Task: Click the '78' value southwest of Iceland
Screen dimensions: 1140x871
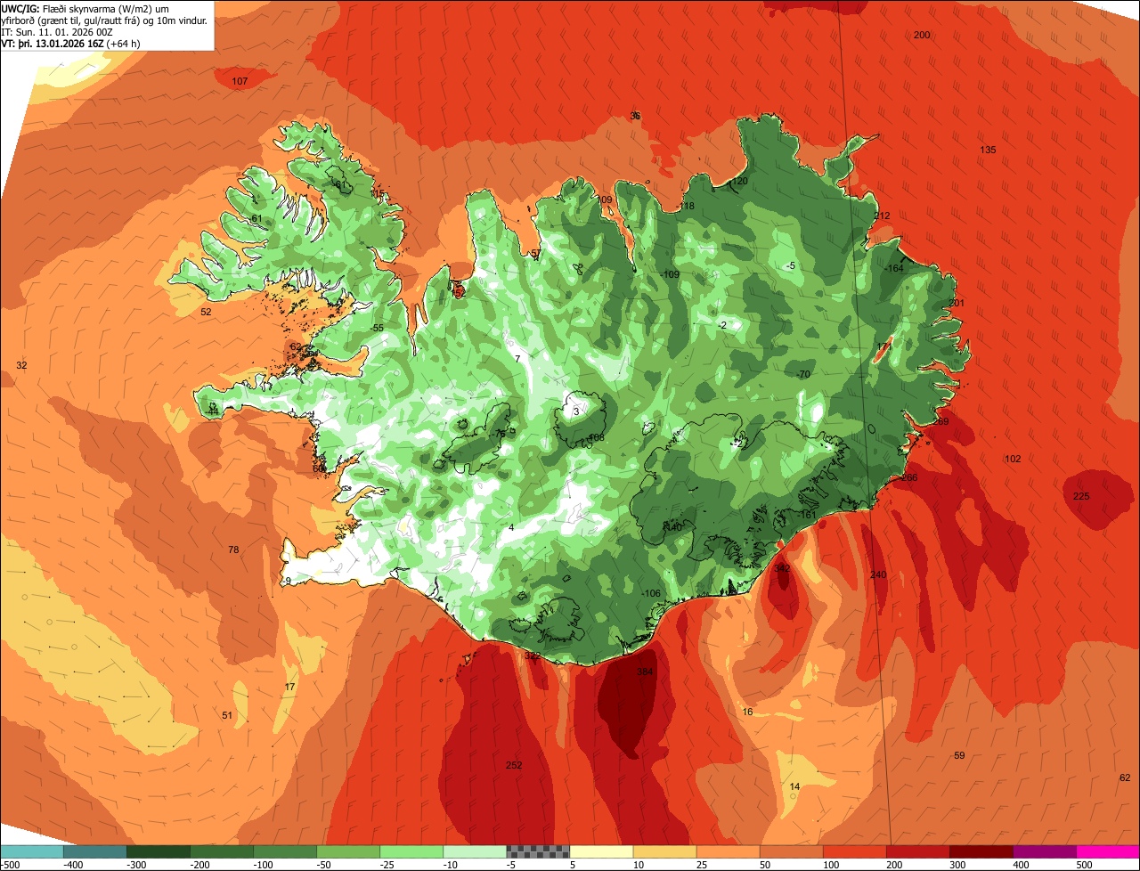Action: 233,550
